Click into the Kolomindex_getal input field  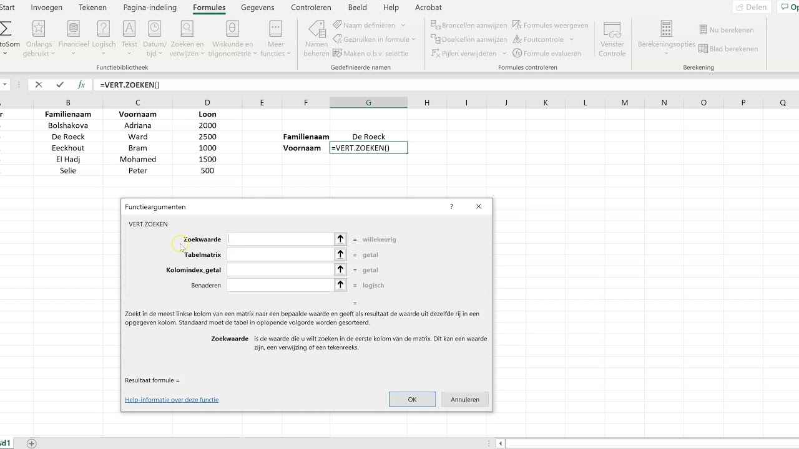click(280, 269)
